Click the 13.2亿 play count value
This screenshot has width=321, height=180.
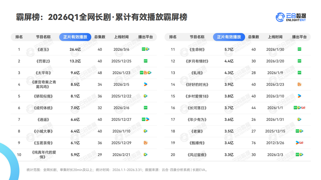[75, 61]
